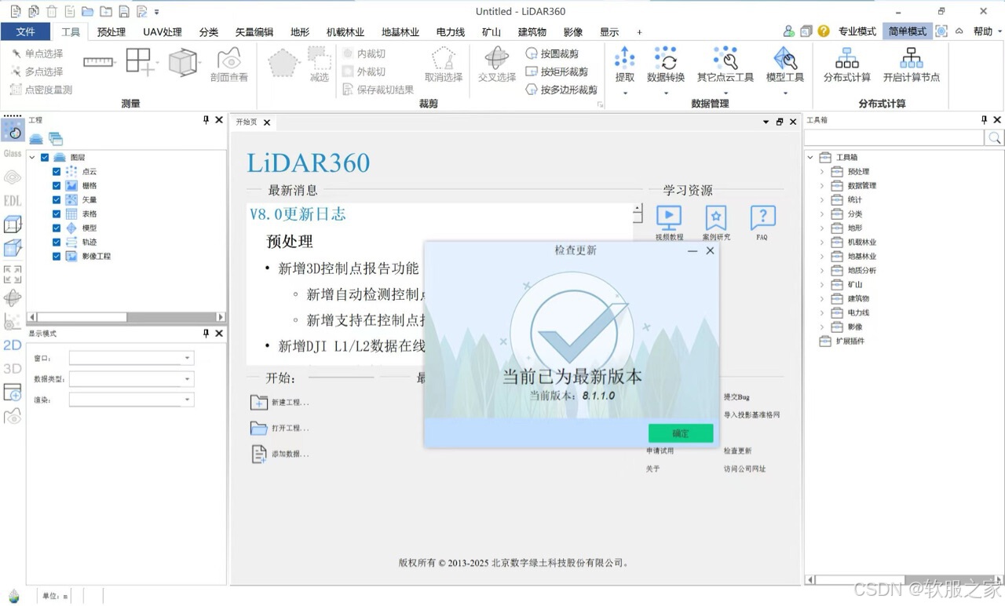Select the multi-point selection tool (多点选择)
Screen dimensions: 1005x606
coord(37,71)
